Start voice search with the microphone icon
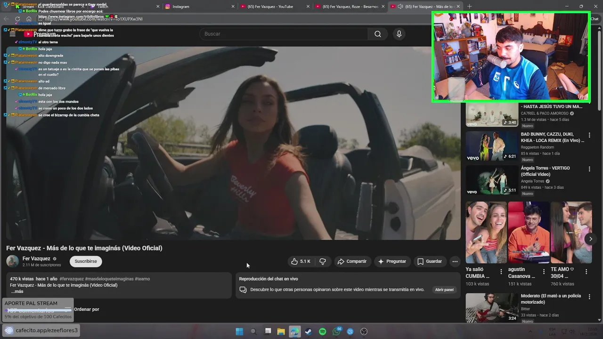 click(x=399, y=34)
